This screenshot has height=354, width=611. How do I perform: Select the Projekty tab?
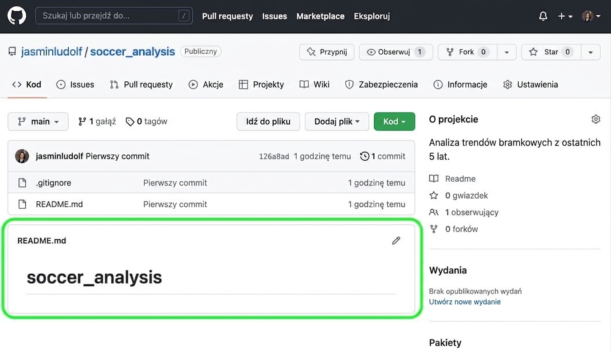click(261, 84)
